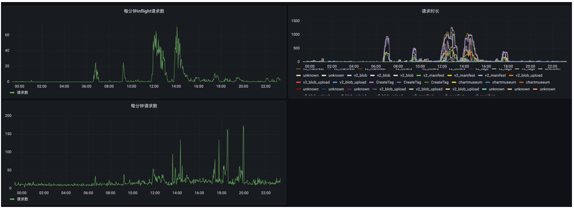Select the yellow v2_manifest legend entry
Viewport: 574px width, 209px height.
464,76
